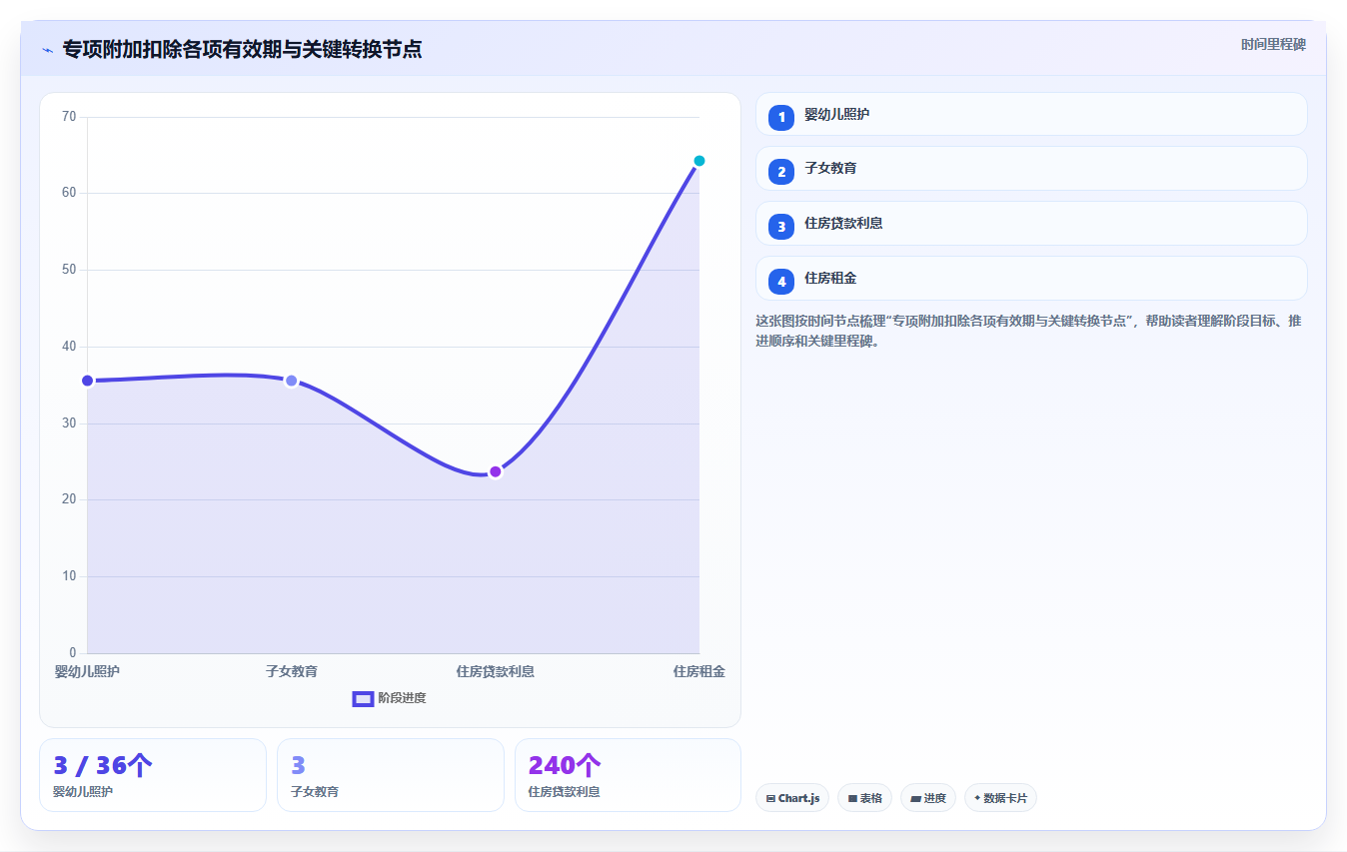Click the 240个 data card
This screenshot has height=852, width=1347.
coord(628,775)
